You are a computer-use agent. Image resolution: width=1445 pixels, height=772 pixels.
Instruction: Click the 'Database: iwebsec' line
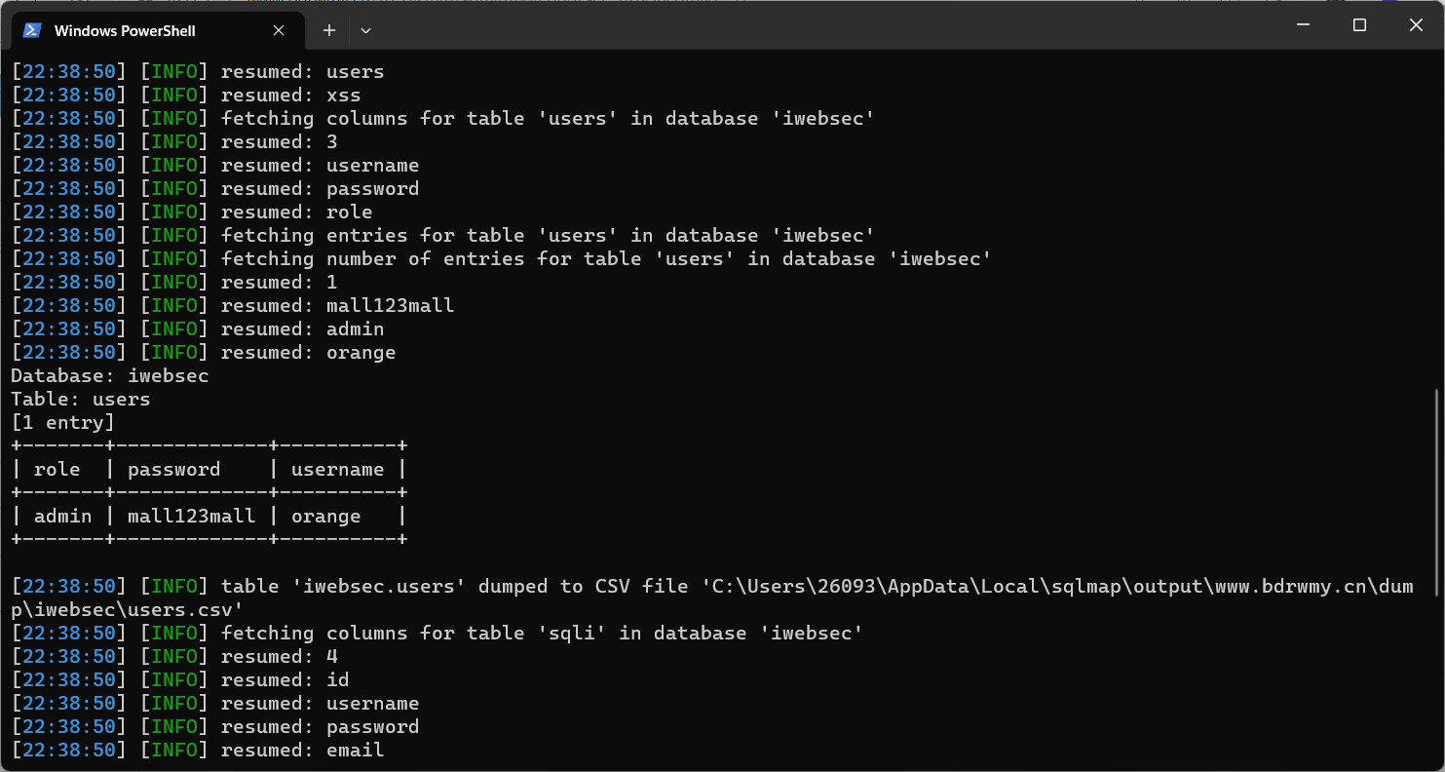pyautogui.click(x=109, y=376)
